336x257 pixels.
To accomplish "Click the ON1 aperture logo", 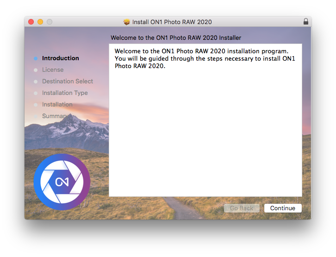I will point(62,182).
